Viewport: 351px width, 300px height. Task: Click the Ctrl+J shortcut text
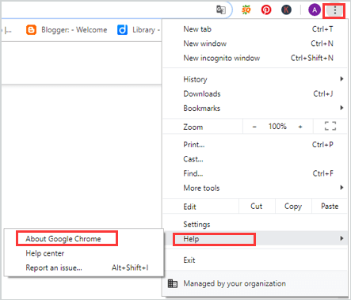click(x=323, y=93)
